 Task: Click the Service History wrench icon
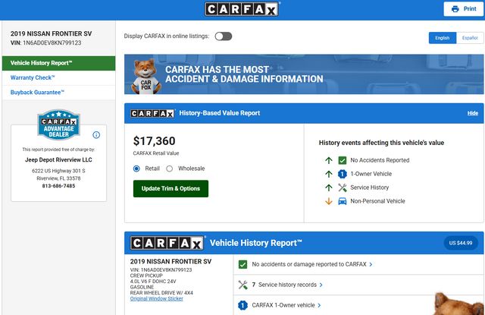click(343, 187)
